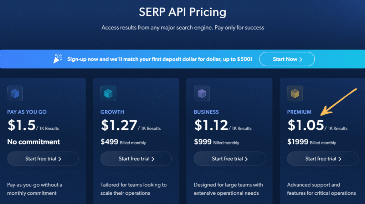The image size is (365, 204).
Task: Click the SERP API Pricing heading
Action: click(182, 12)
